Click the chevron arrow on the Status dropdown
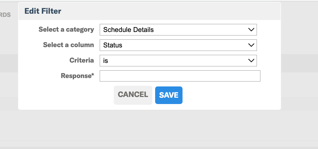 (251, 45)
